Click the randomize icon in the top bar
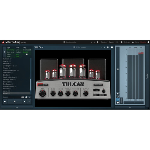 pyautogui.click(x=97, y=42)
